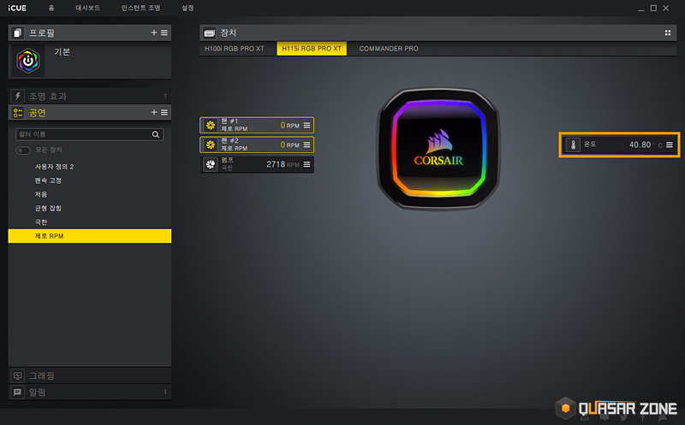Select the 극한 preset
685x425 pixels.
click(x=90, y=222)
